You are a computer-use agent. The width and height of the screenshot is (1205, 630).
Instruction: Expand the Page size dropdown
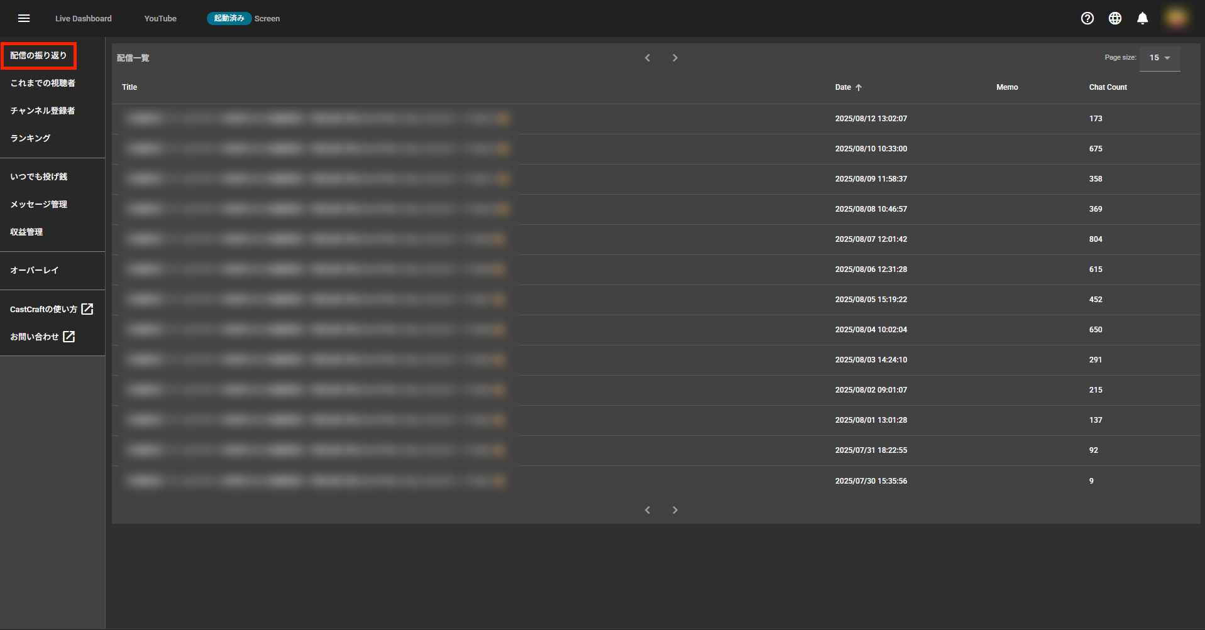tap(1160, 58)
